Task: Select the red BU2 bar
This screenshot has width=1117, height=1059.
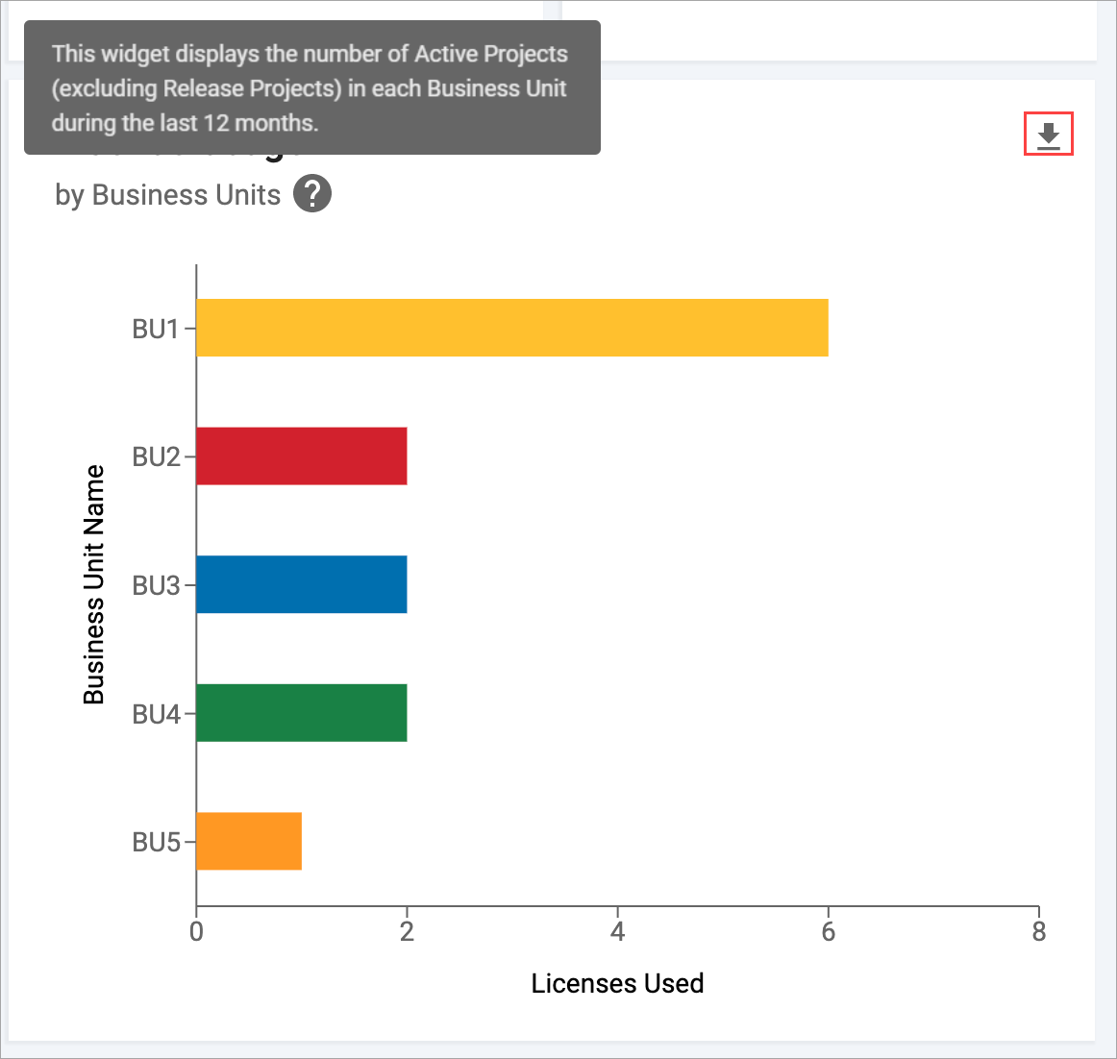Action: [x=301, y=456]
